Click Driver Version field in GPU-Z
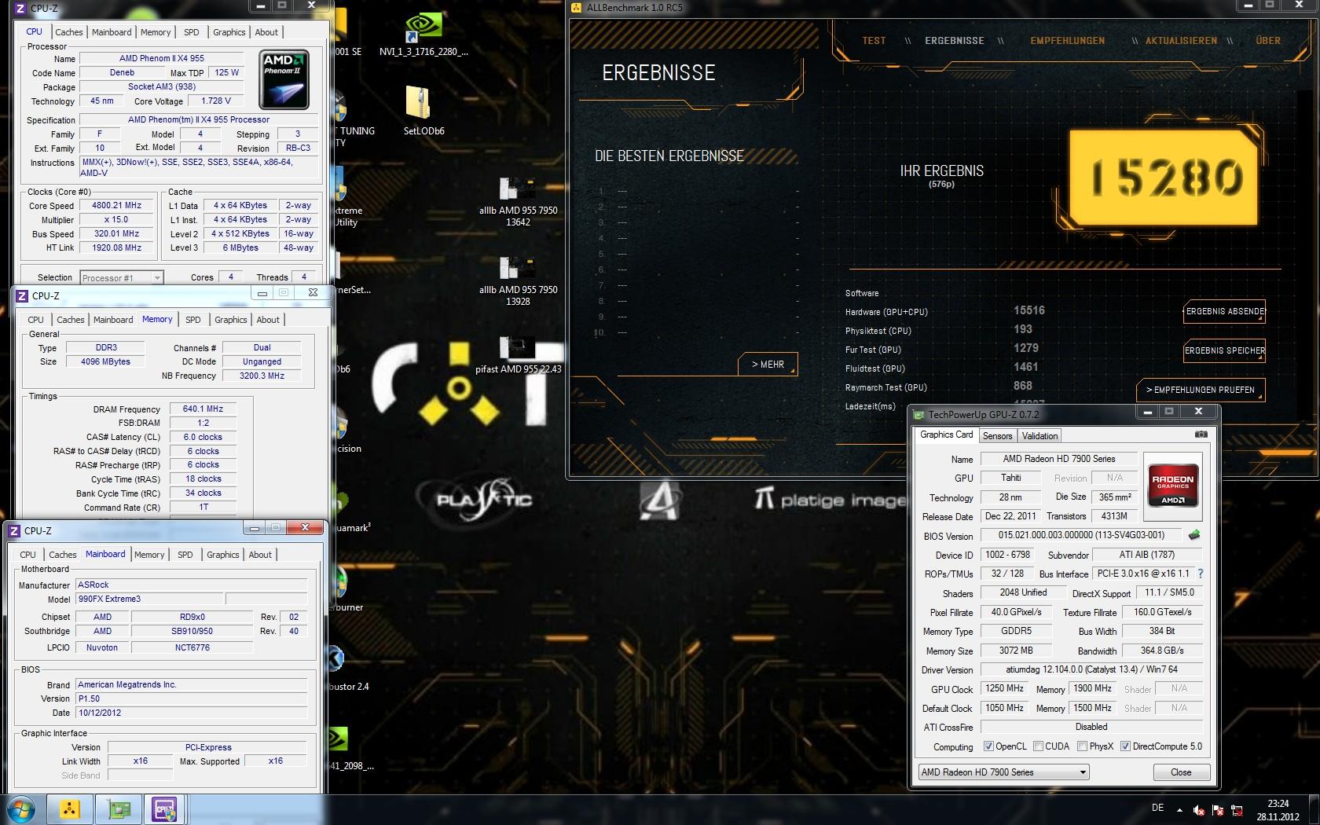The width and height of the screenshot is (1320, 825). (x=1091, y=670)
